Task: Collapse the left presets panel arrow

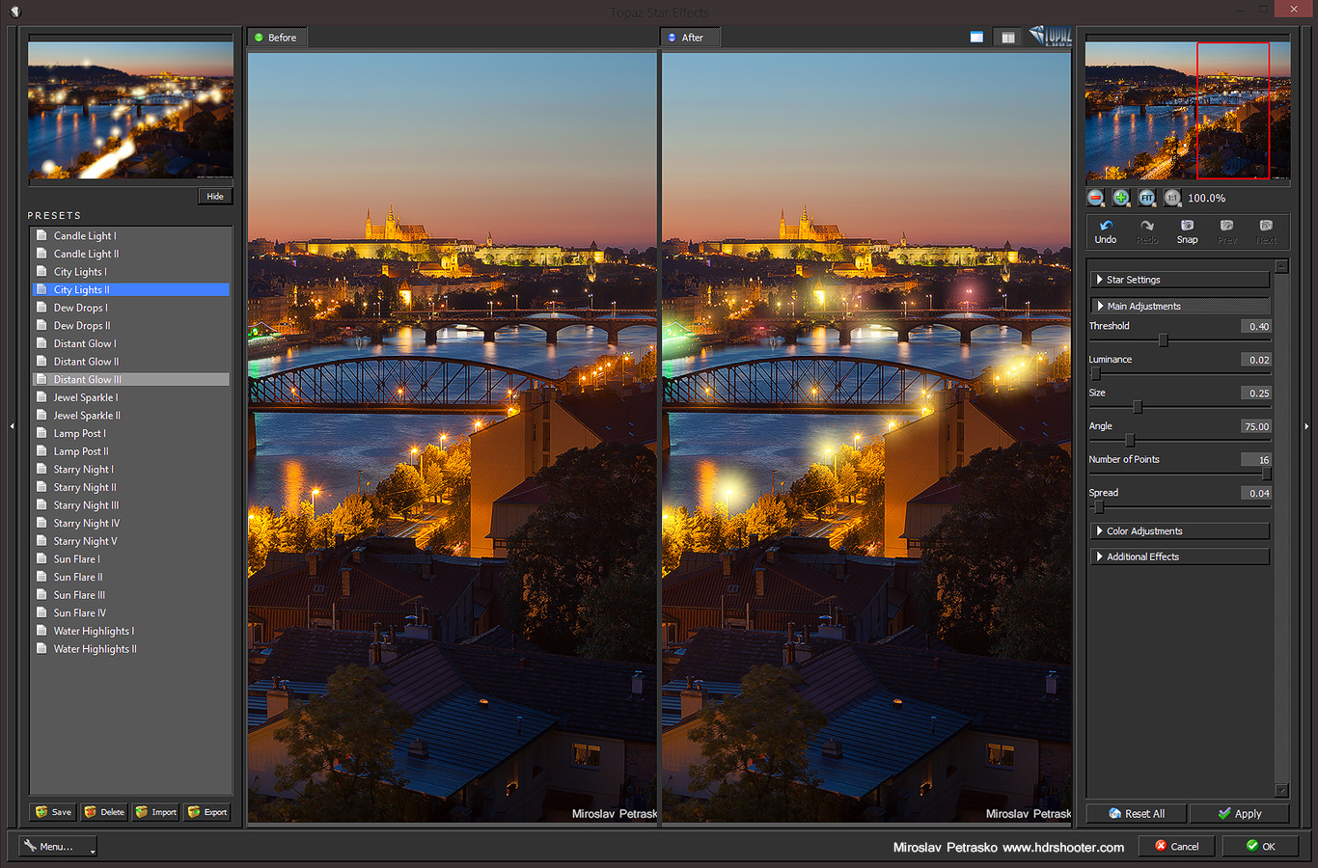Action: click(12, 425)
